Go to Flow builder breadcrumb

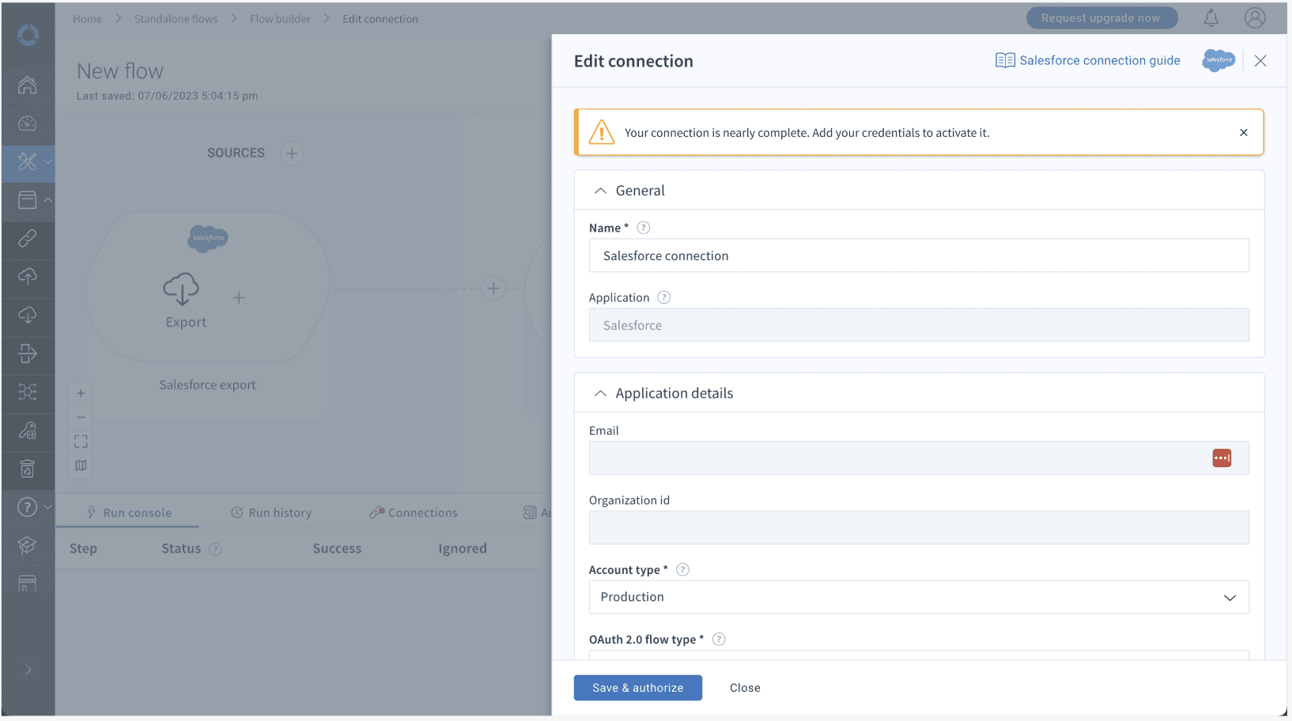(280, 19)
